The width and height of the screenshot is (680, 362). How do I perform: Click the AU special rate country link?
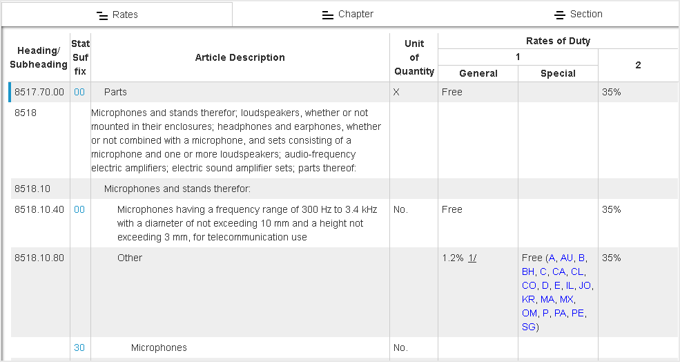click(566, 258)
